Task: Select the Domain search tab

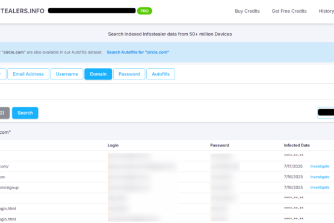Action: (x=98, y=74)
